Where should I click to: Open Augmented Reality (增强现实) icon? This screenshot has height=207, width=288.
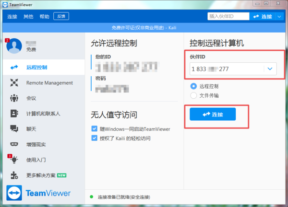(14, 144)
